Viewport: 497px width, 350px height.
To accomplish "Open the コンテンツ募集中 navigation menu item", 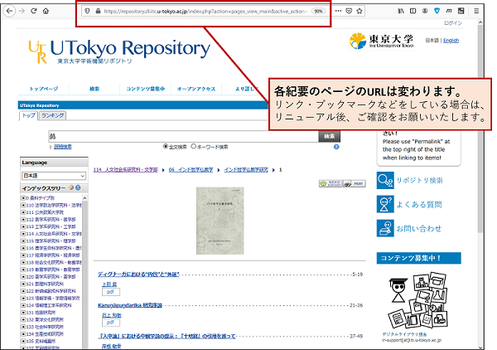I will coord(146,89).
